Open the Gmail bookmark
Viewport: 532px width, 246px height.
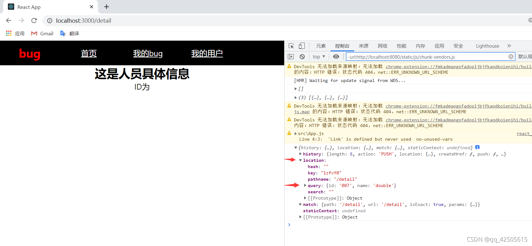(x=42, y=33)
